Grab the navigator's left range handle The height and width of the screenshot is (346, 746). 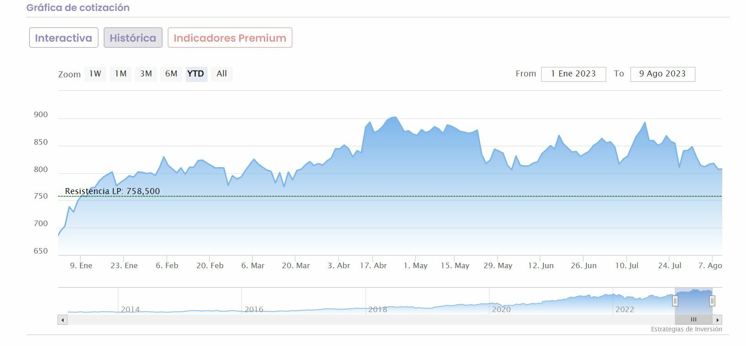(675, 301)
